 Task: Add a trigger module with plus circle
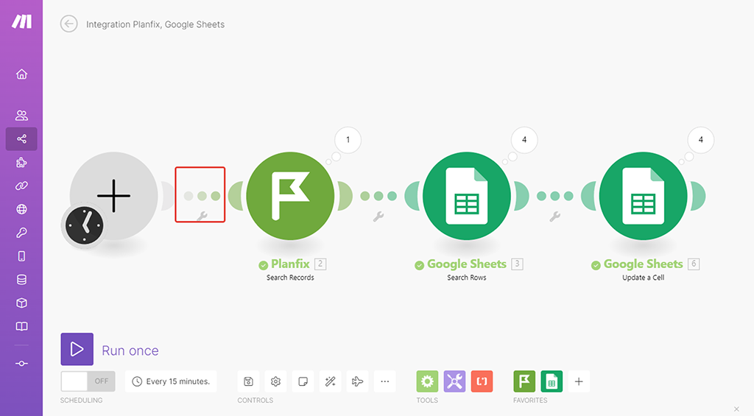pyautogui.click(x=114, y=196)
